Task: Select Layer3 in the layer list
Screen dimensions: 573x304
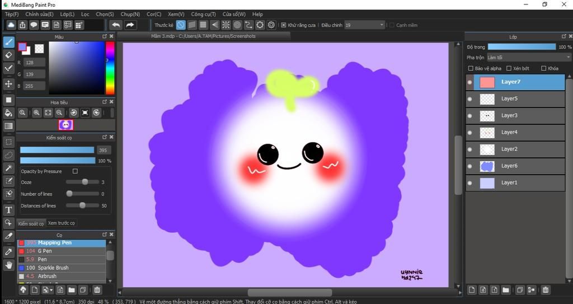Action: coord(515,115)
